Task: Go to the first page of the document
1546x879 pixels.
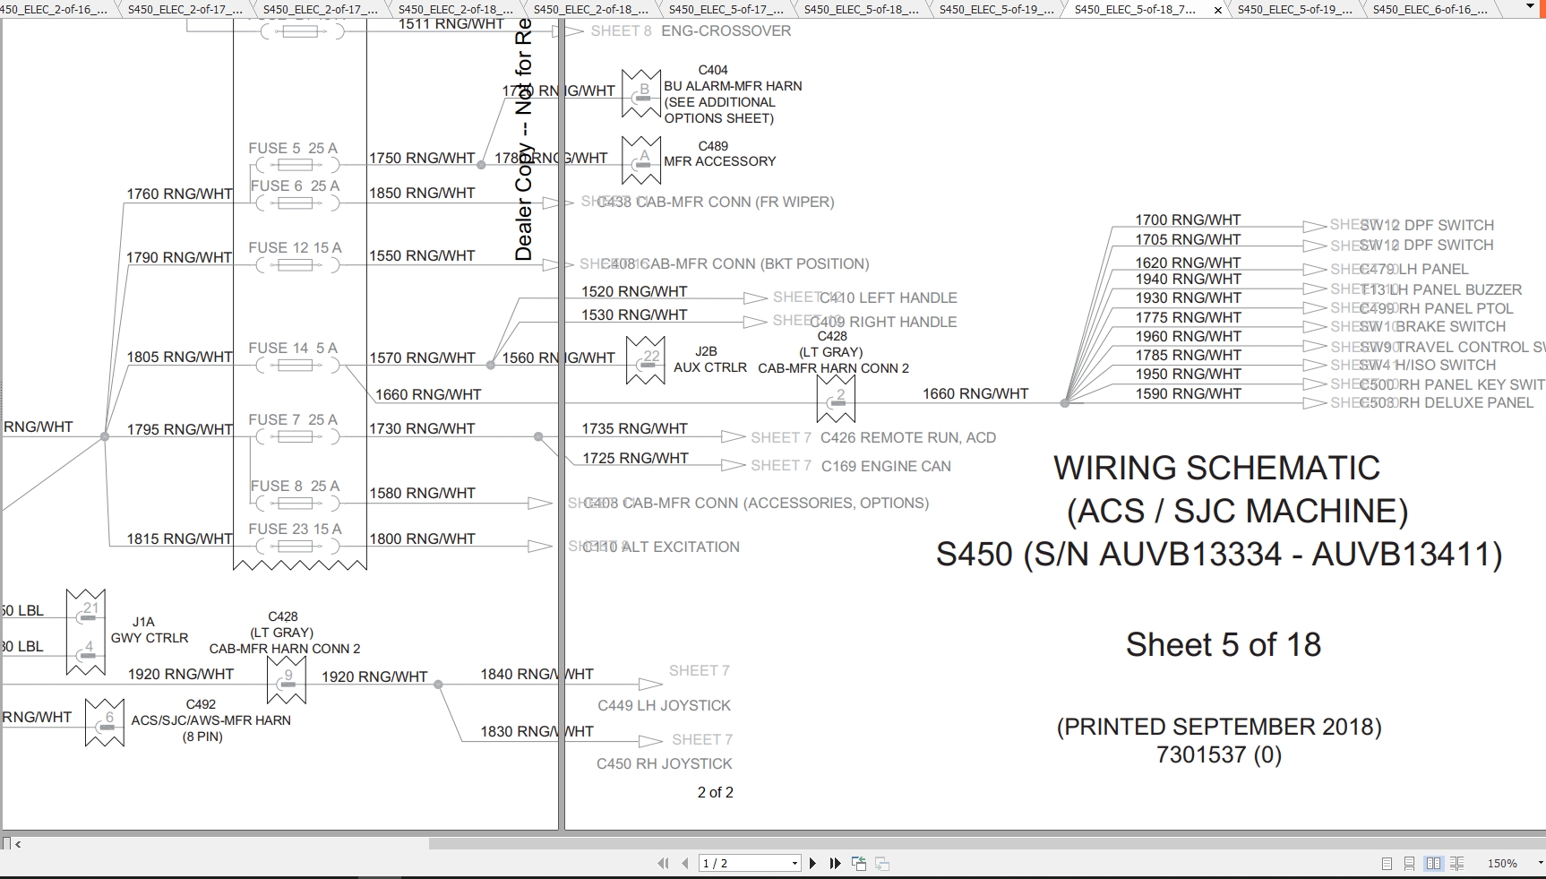Action: click(x=664, y=863)
